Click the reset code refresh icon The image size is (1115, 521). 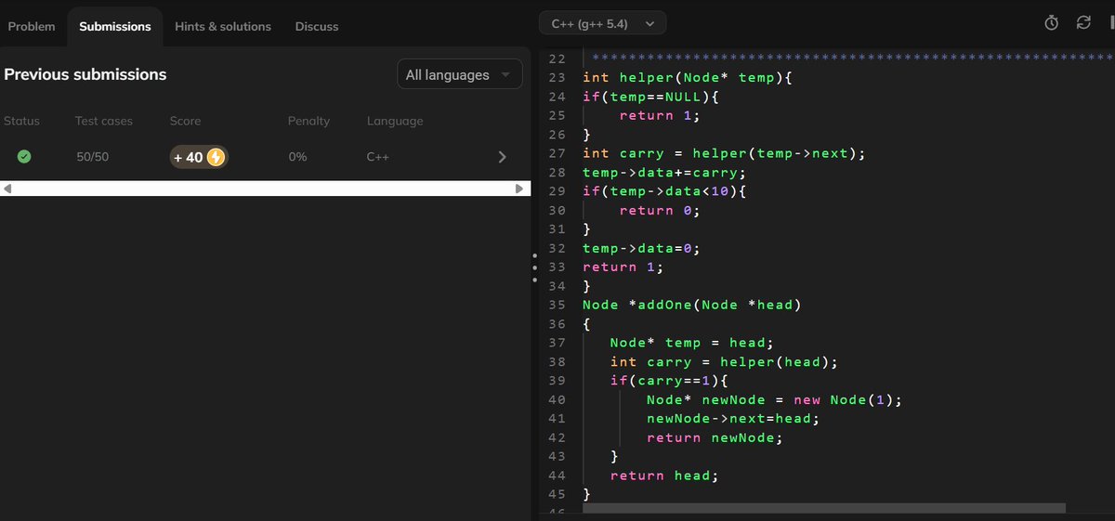(x=1083, y=23)
